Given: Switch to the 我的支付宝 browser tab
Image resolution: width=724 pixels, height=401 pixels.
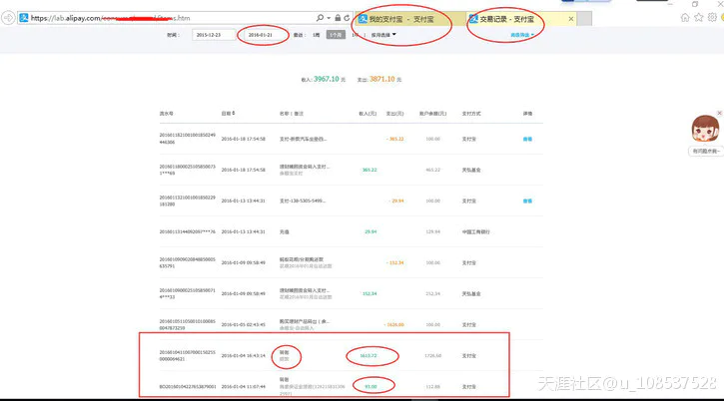Looking at the screenshot, I should (x=410, y=19).
